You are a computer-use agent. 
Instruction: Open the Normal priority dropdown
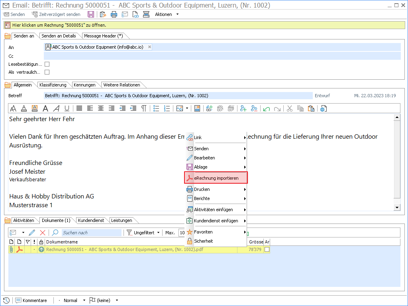pos(75,300)
